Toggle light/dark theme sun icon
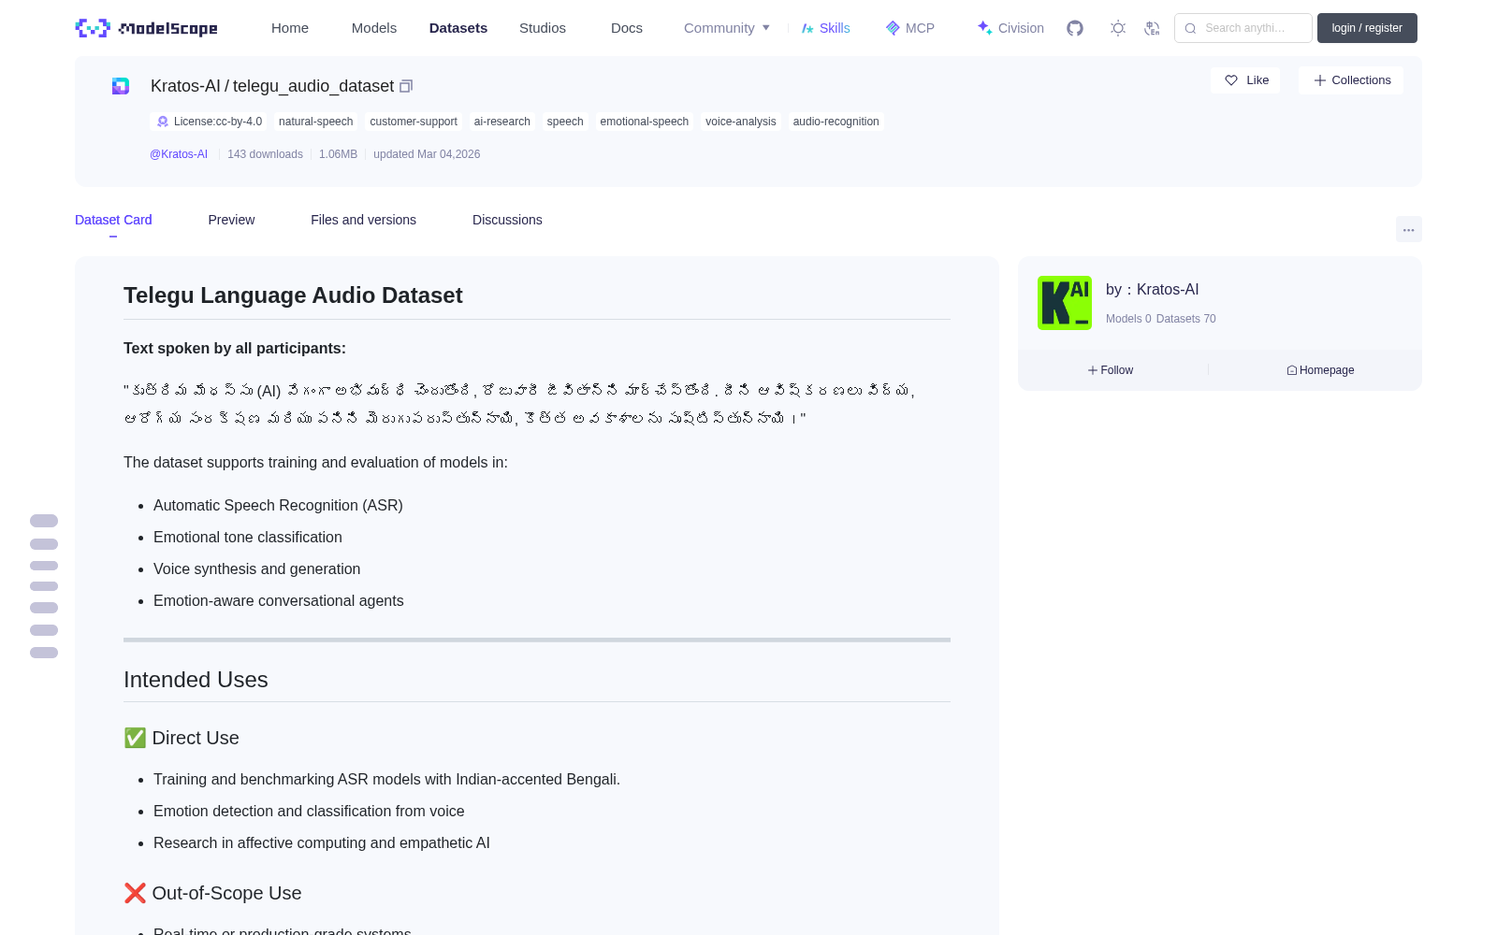Image resolution: width=1497 pixels, height=935 pixels. [1118, 28]
